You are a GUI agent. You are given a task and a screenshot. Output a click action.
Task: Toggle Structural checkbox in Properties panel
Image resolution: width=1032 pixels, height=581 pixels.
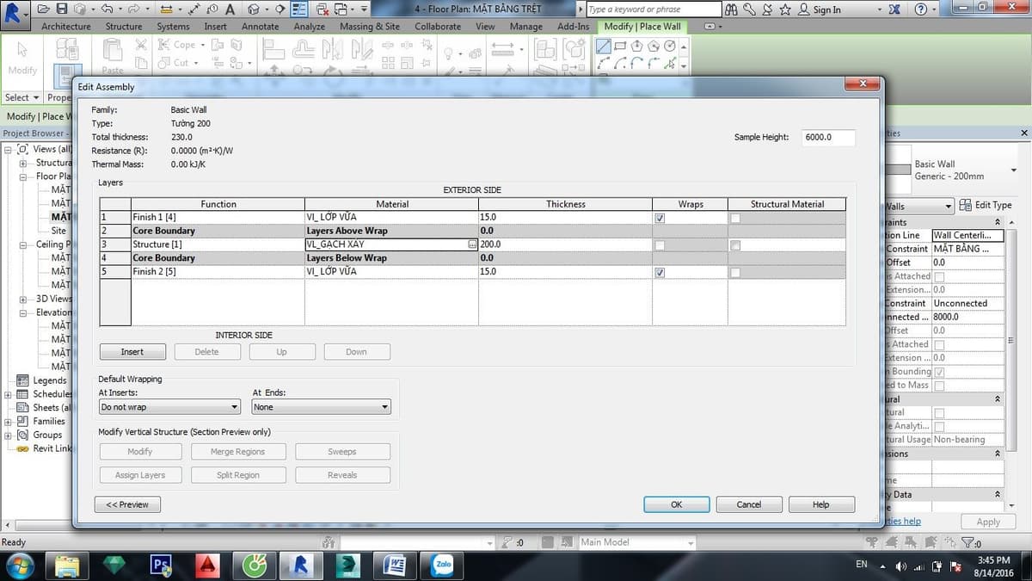point(939,412)
